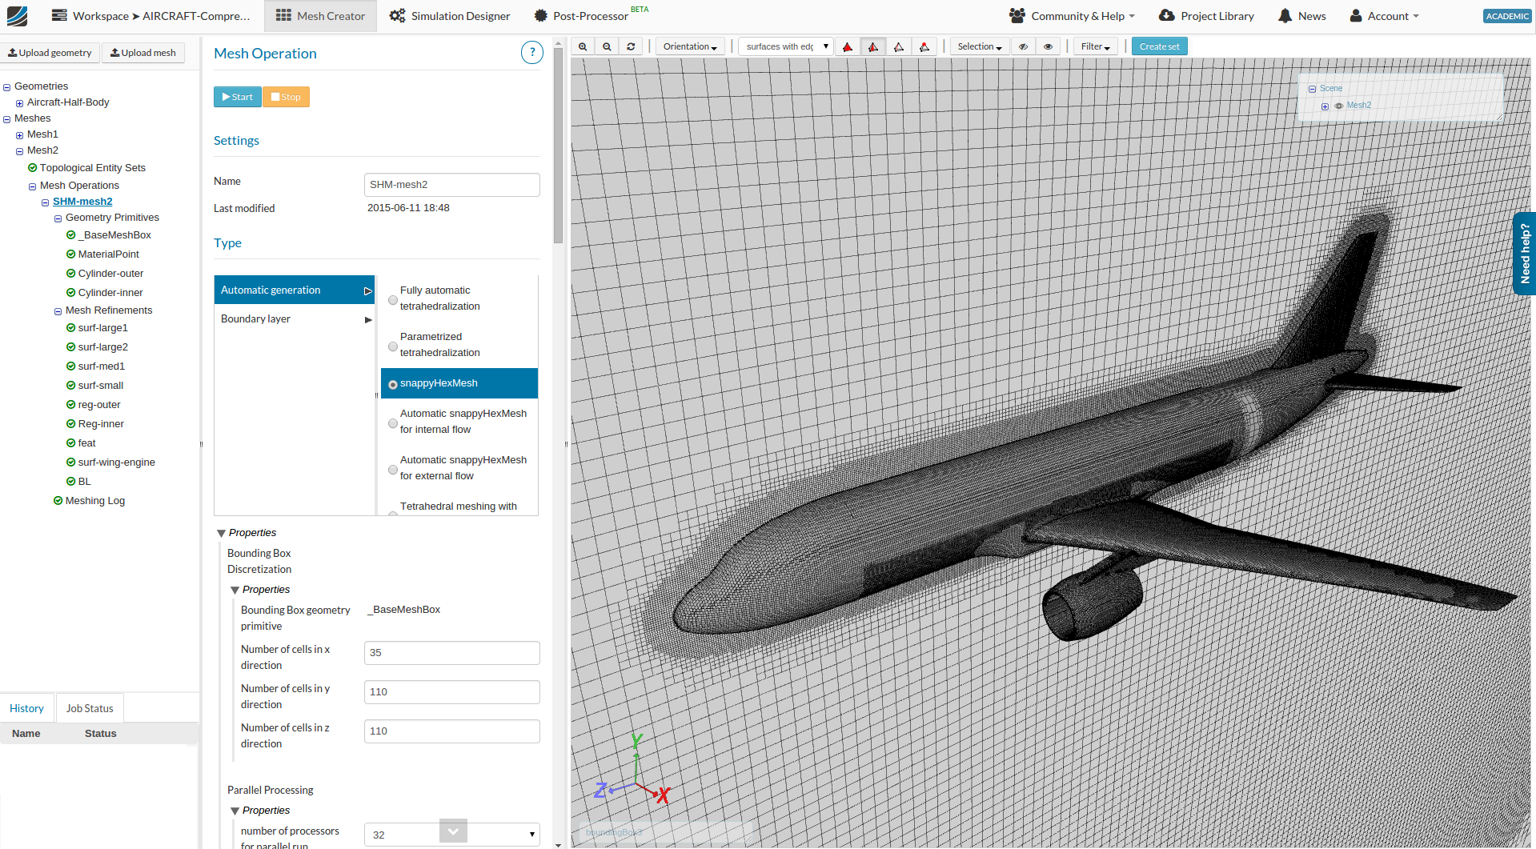The image size is (1536, 849).
Task: Select the snappyHexMesh radio button
Action: 392,384
